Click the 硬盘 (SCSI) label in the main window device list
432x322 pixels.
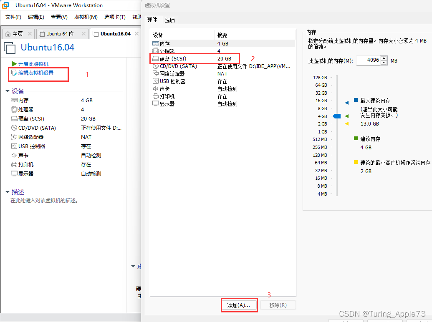31,118
